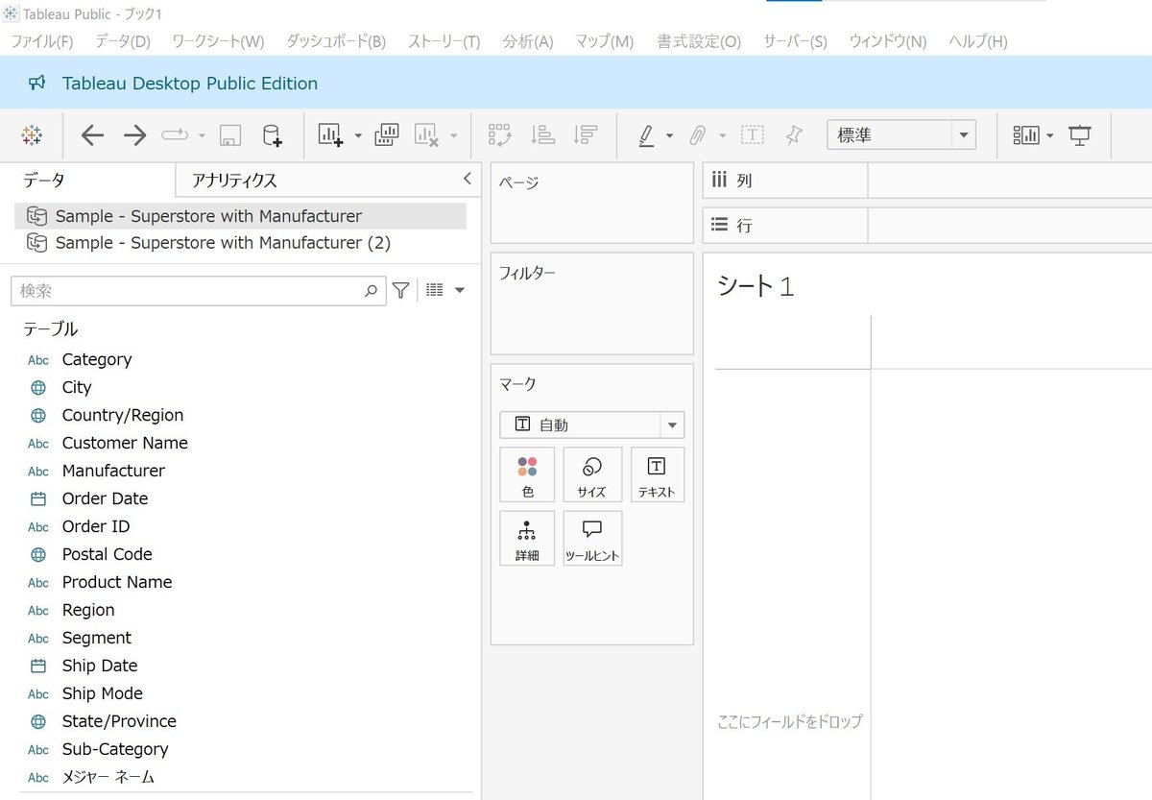Screen dimensions: 1152x800
Task: Click the 検索 search field
Action: click(x=198, y=291)
